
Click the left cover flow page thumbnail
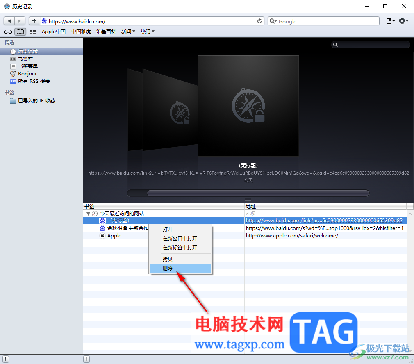click(x=170, y=111)
